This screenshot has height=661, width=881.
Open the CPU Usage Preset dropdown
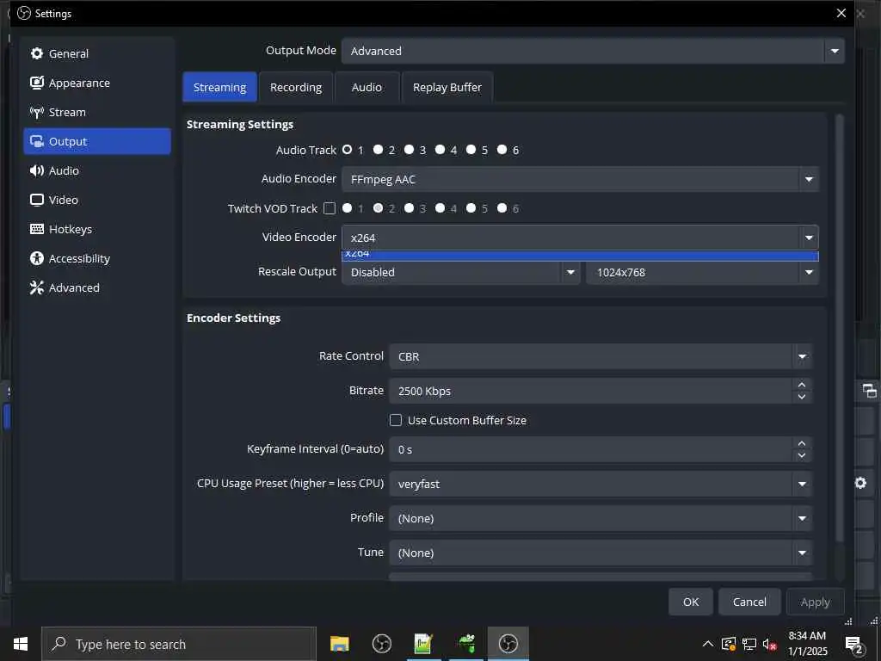pos(601,484)
